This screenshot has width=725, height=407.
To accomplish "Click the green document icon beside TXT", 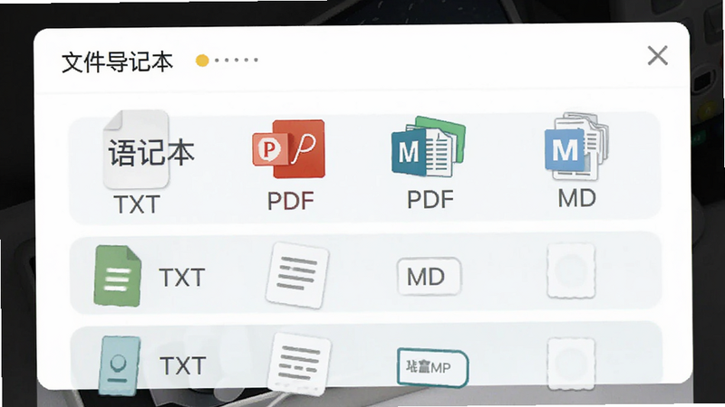I will [x=118, y=276].
